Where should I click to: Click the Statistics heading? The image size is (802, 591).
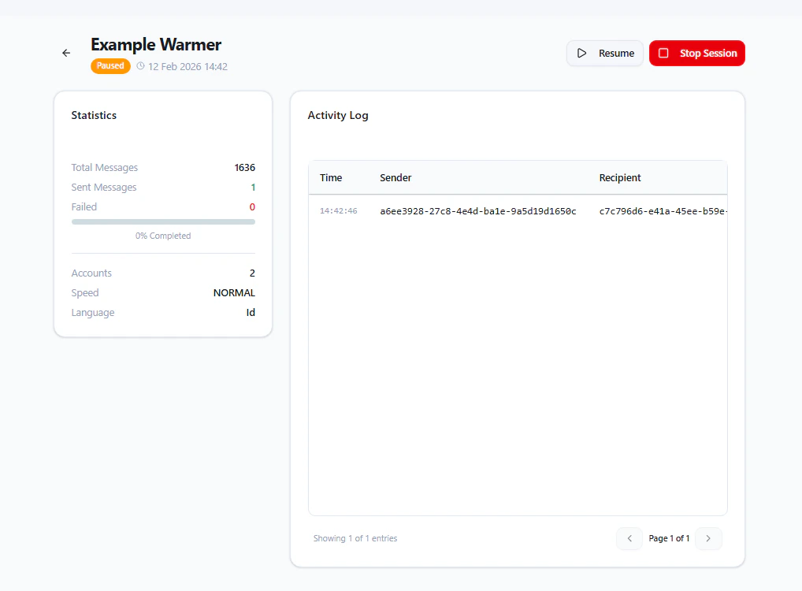[94, 115]
